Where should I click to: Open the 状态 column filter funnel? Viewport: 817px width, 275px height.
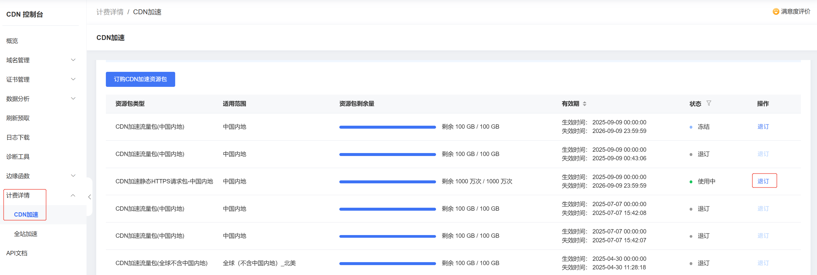(709, 103)
